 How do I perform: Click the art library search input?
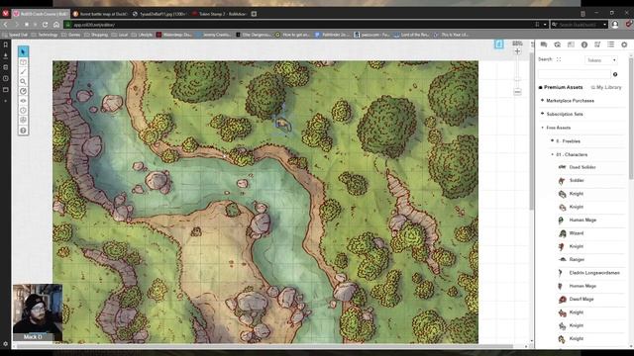[x=575, y=74]
